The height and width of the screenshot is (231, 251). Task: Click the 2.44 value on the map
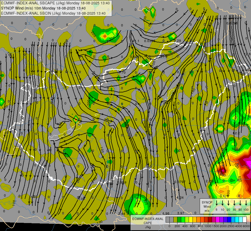[x=122, y=214]
